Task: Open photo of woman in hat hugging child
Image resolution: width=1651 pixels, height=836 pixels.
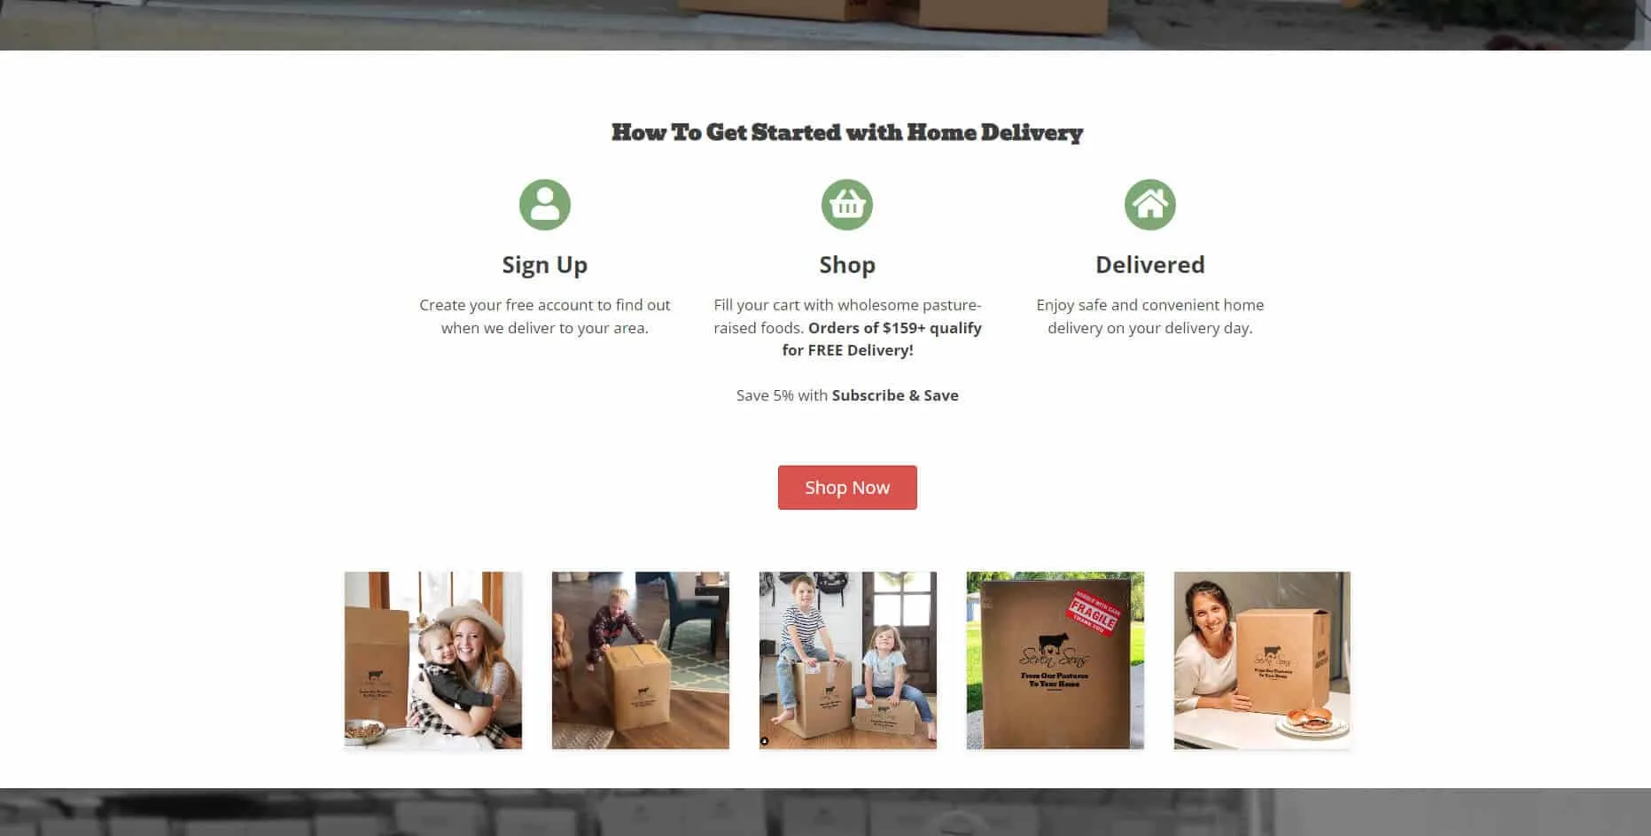Action: point(433,660)
